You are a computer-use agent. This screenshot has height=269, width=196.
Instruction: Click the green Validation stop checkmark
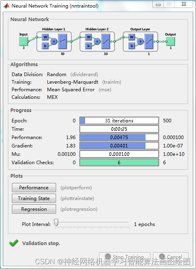coord(14,243)
